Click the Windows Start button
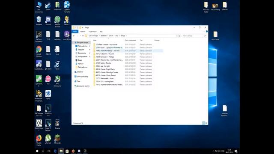Screen dimensions: 274x154 (37, 151)
